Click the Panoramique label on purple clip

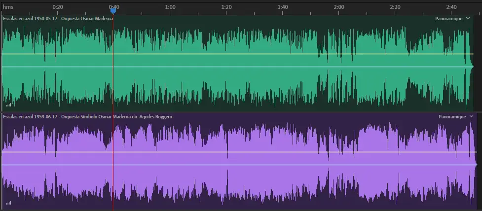pyautogui.click(x=452, y=117)
